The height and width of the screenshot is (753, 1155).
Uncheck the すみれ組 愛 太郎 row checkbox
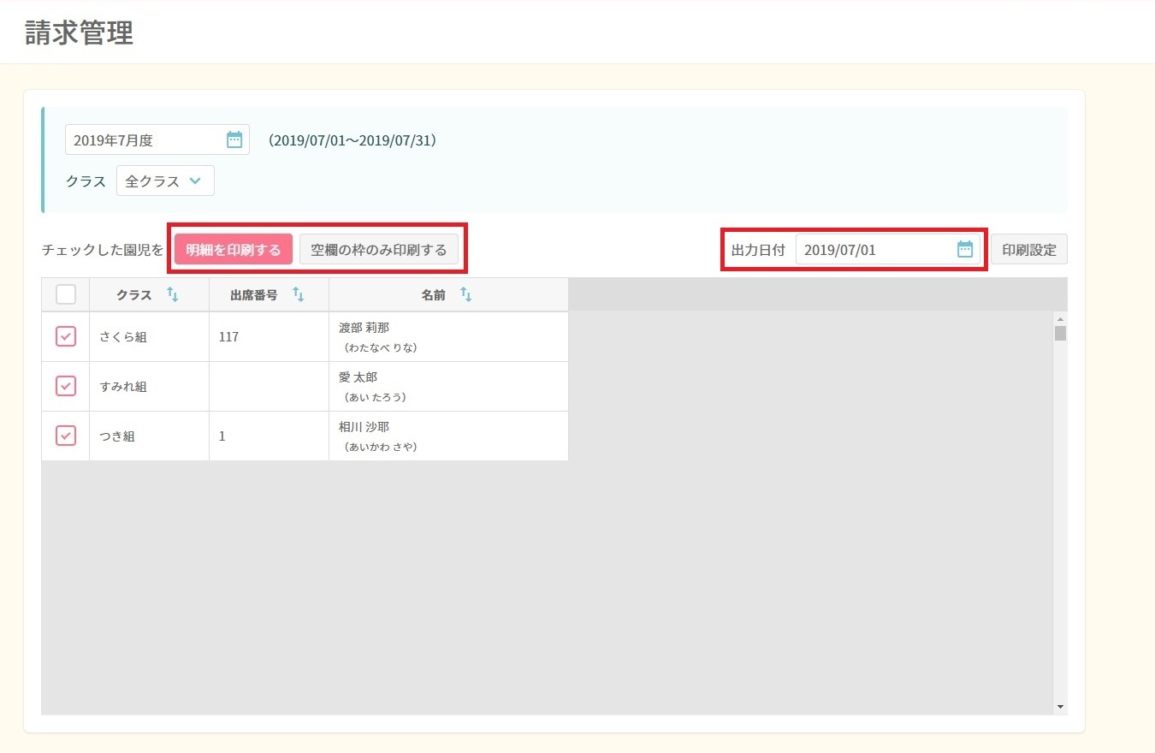(x=66, y=386)
